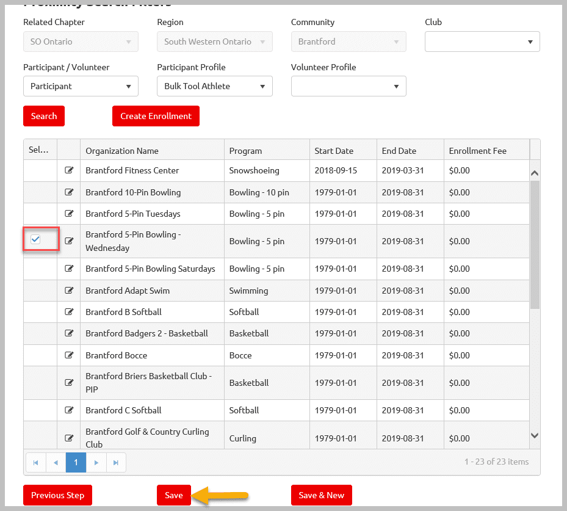Click the grid scroll-down arrow
567x511 pixels.
(x=535, y=435)
